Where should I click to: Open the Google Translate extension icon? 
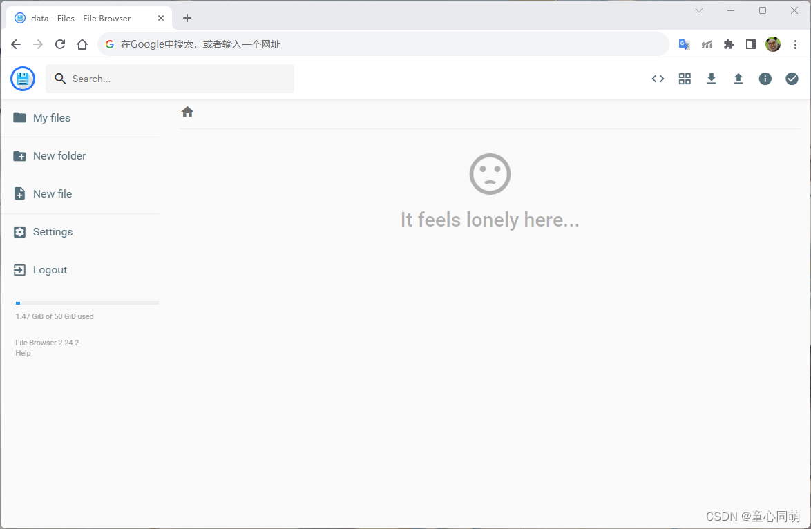tap(684, 44)
